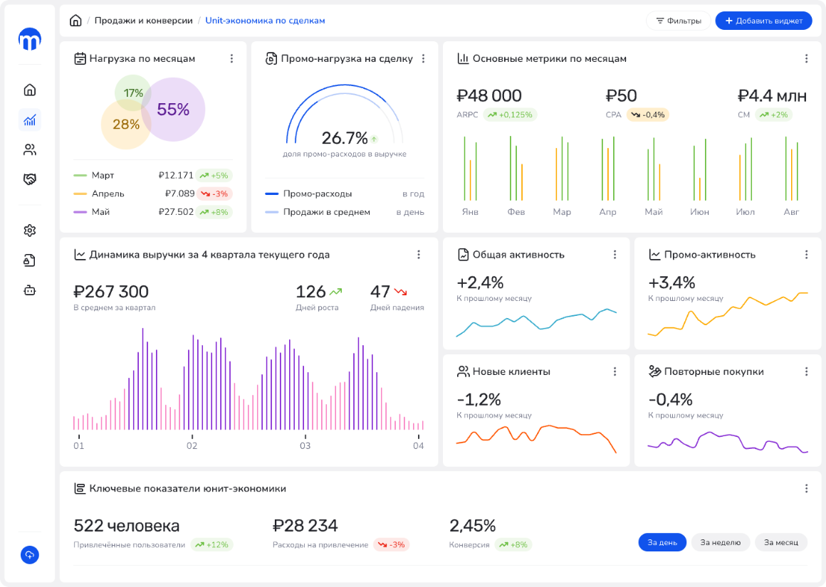Click green growth arrow next to 126

tap(335, 291)
